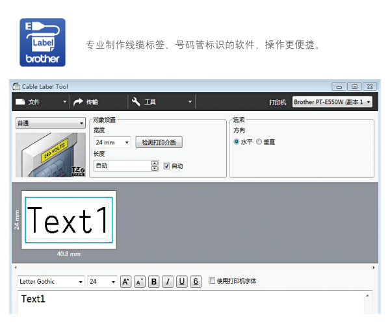
Task: Click the Brother E Label logo
Action: [x=42, y=43]
